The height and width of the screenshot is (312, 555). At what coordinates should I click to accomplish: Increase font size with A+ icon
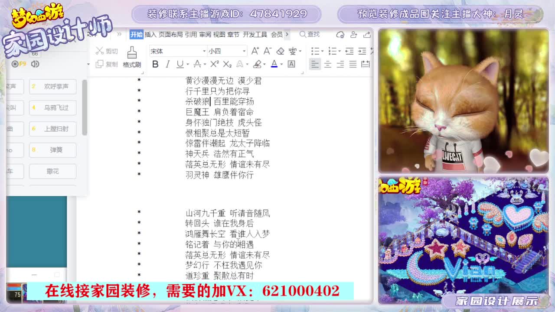pos(255,51)
